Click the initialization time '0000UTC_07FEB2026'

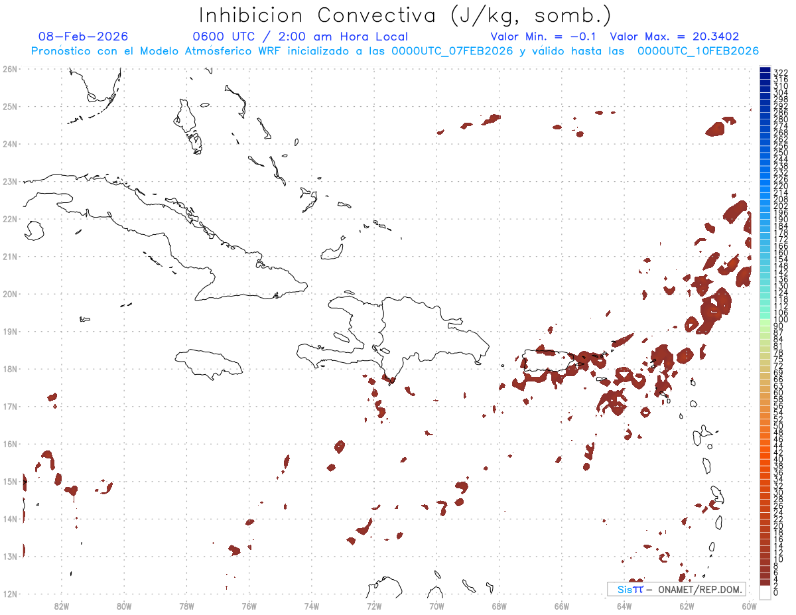click(x=452, y=51)
